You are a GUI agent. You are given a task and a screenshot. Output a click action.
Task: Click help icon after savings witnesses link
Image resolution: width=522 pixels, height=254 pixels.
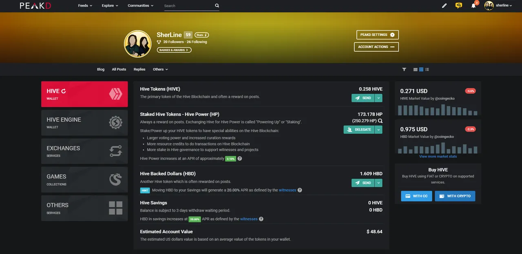(x=261, y=219)
